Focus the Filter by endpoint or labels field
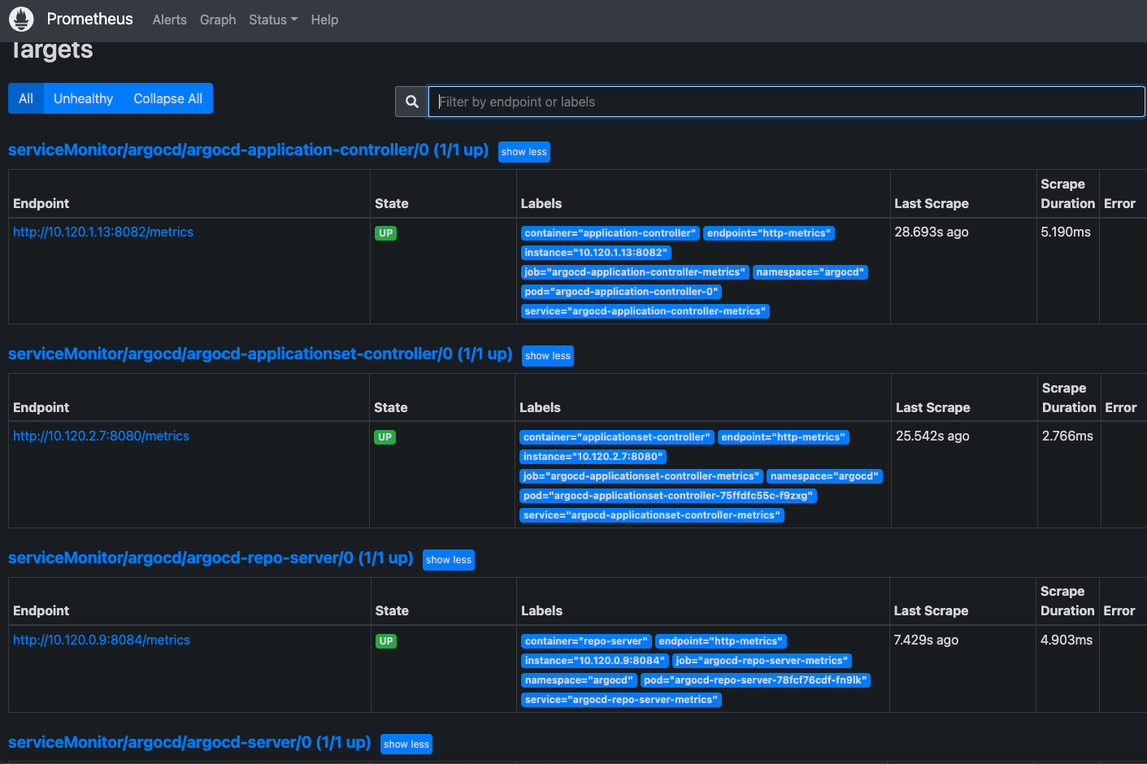 coord(786,102)
